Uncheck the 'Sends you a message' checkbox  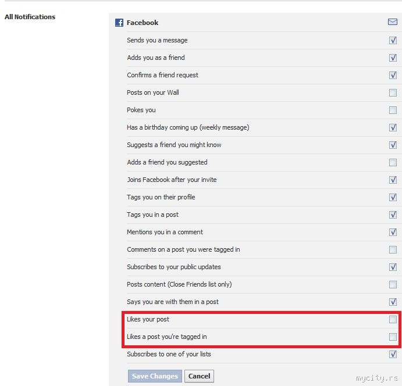click(393, 41)
